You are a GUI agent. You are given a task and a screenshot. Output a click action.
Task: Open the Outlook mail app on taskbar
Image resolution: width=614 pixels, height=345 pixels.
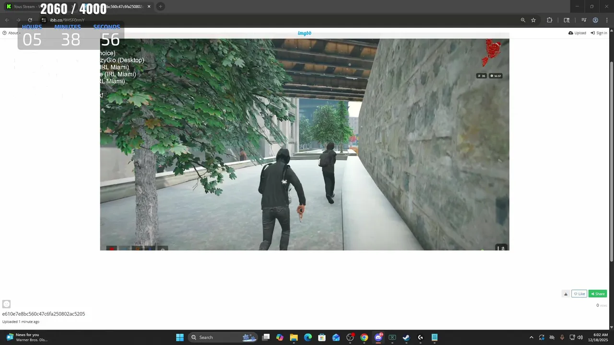(x=336, y=337)
